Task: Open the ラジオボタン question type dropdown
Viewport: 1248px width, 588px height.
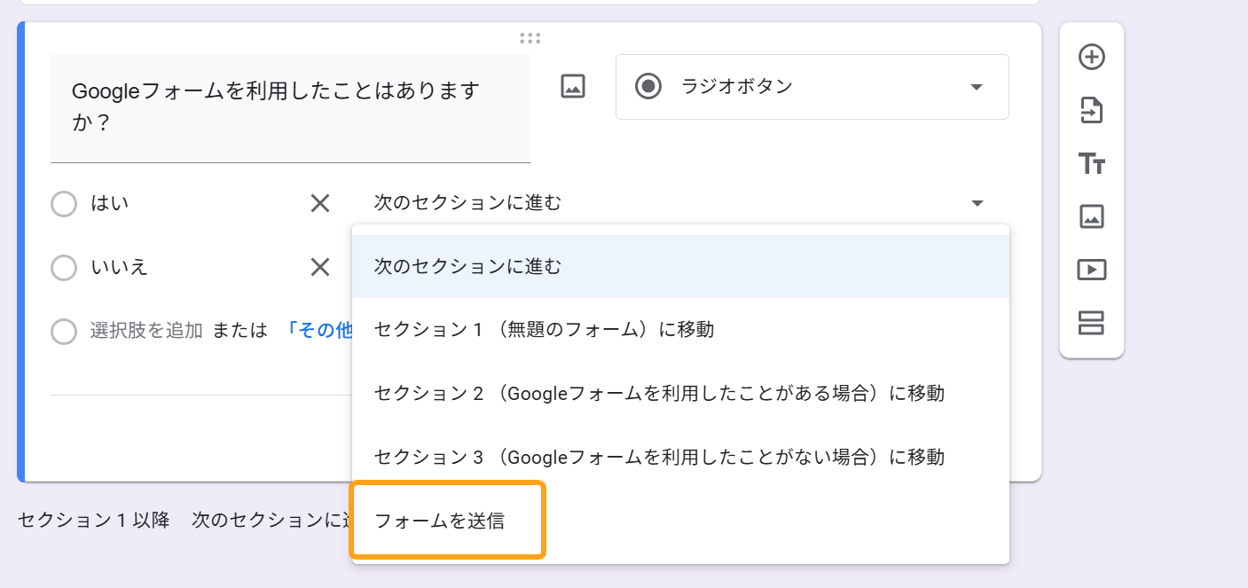Action: tap(812, 87)
